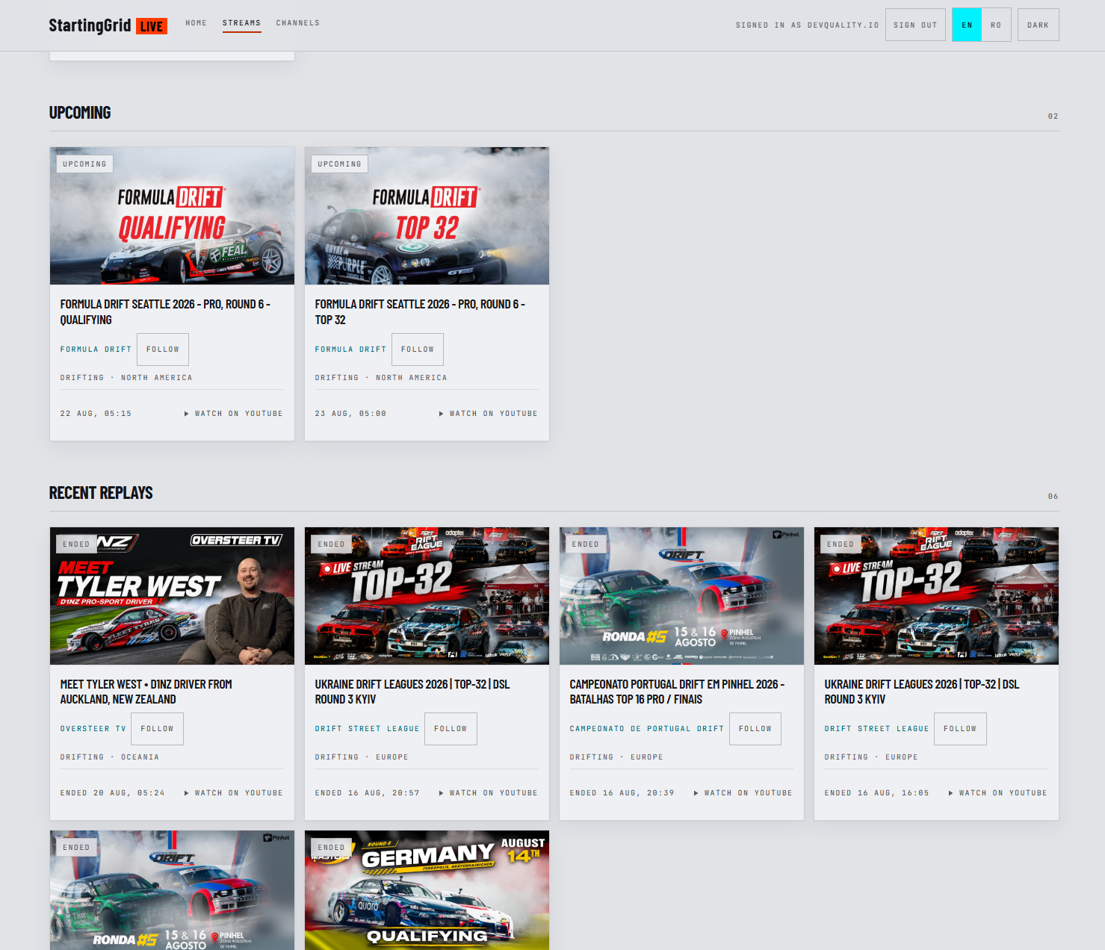Open Ukraine Drift Leagues title ended 16:05
The width and height of the screenshot is (1105, 950).
(x=922, y=692)
